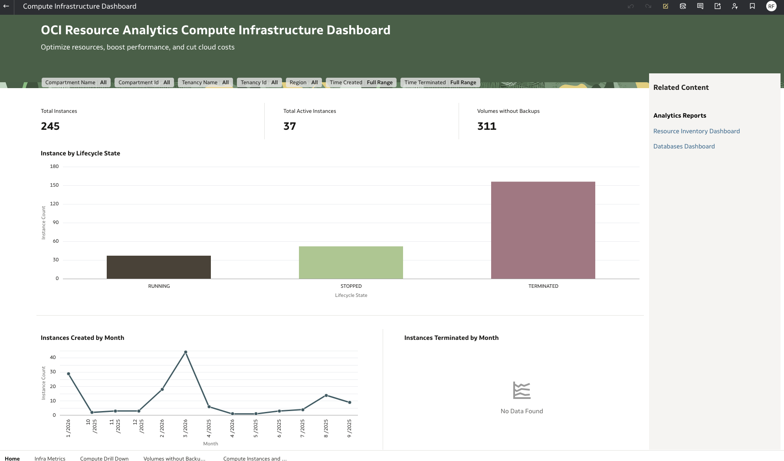The width and height of the screenshot is (784, 461).
Task: Click the Undo icon
Action: (x=630, y=6)
